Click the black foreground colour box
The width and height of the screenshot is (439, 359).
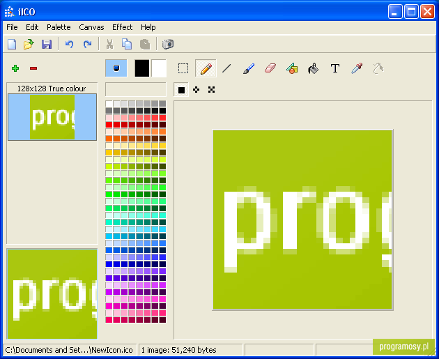click(142, 68)
